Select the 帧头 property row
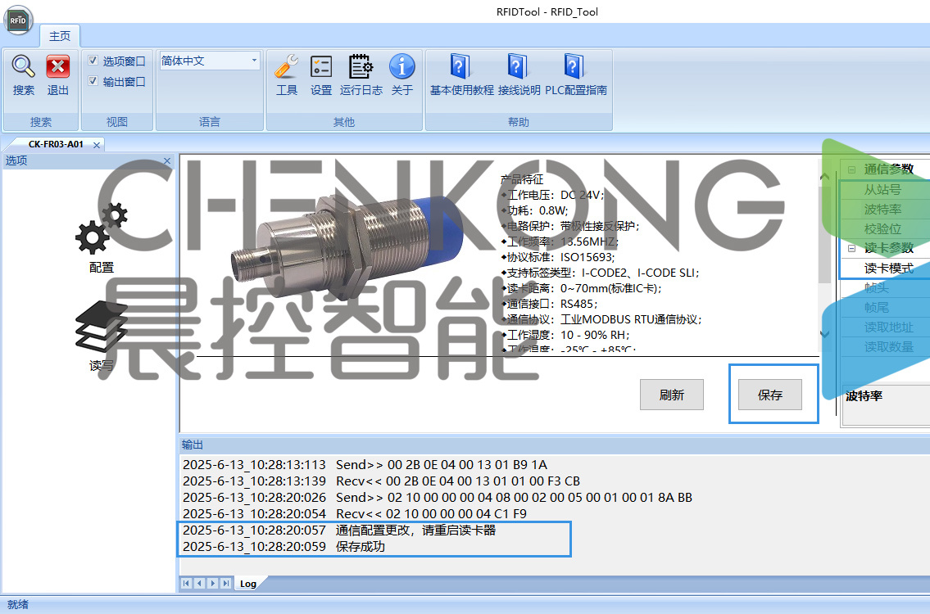This screenshot has width=930, height=614. 886,287
